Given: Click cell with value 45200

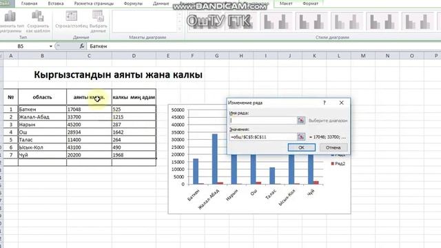Looking at the screenshot, I should pyautogui.click(x=89, y=124).
